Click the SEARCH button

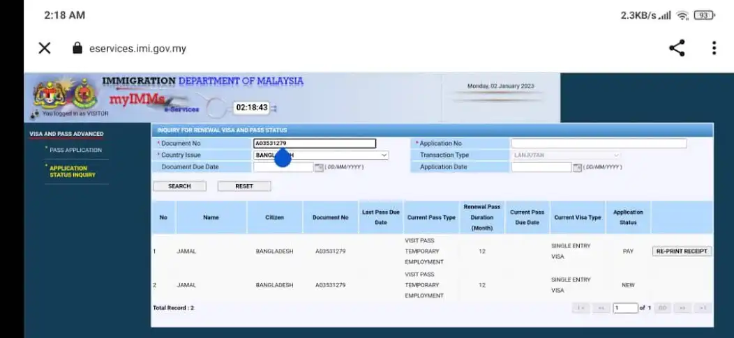pos(179,186)
